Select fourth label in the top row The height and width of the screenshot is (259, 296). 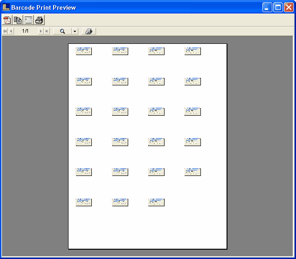[x=193, y=51]
